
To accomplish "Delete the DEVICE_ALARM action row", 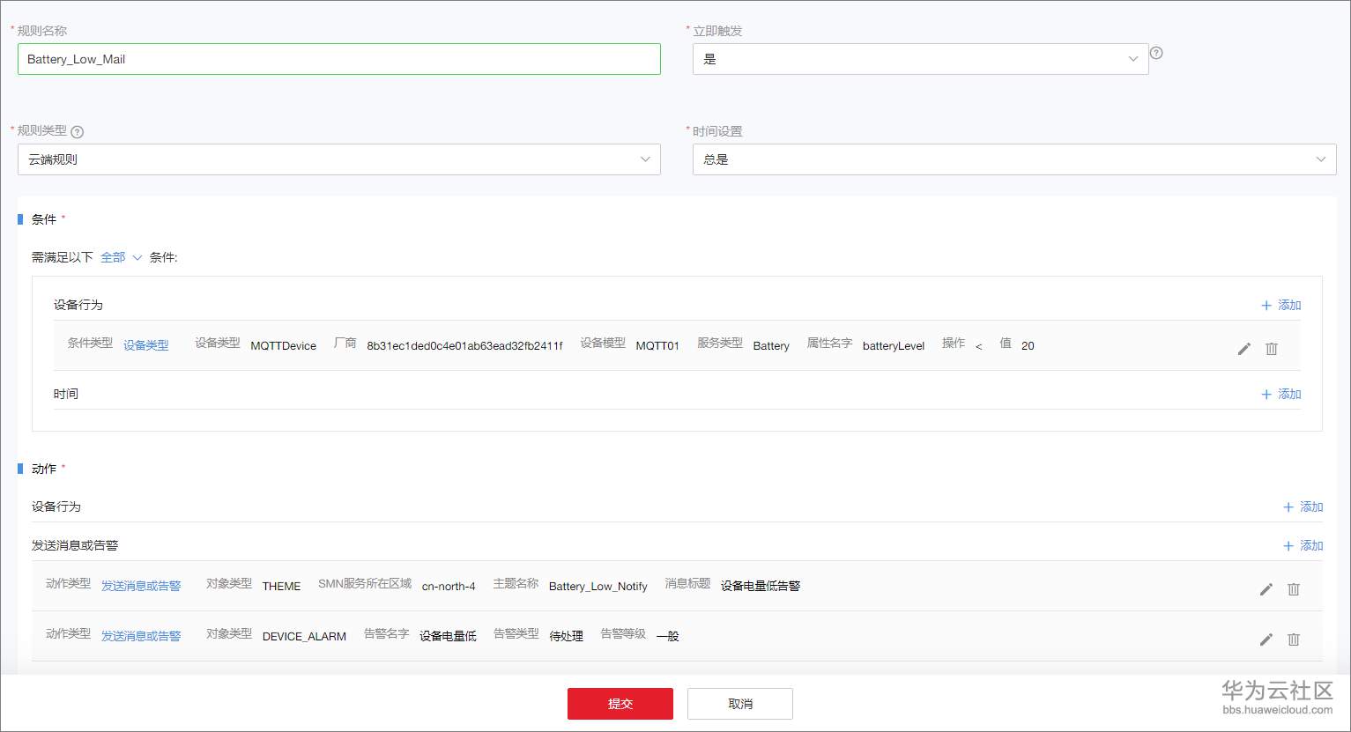I will tap(1294, 640).
